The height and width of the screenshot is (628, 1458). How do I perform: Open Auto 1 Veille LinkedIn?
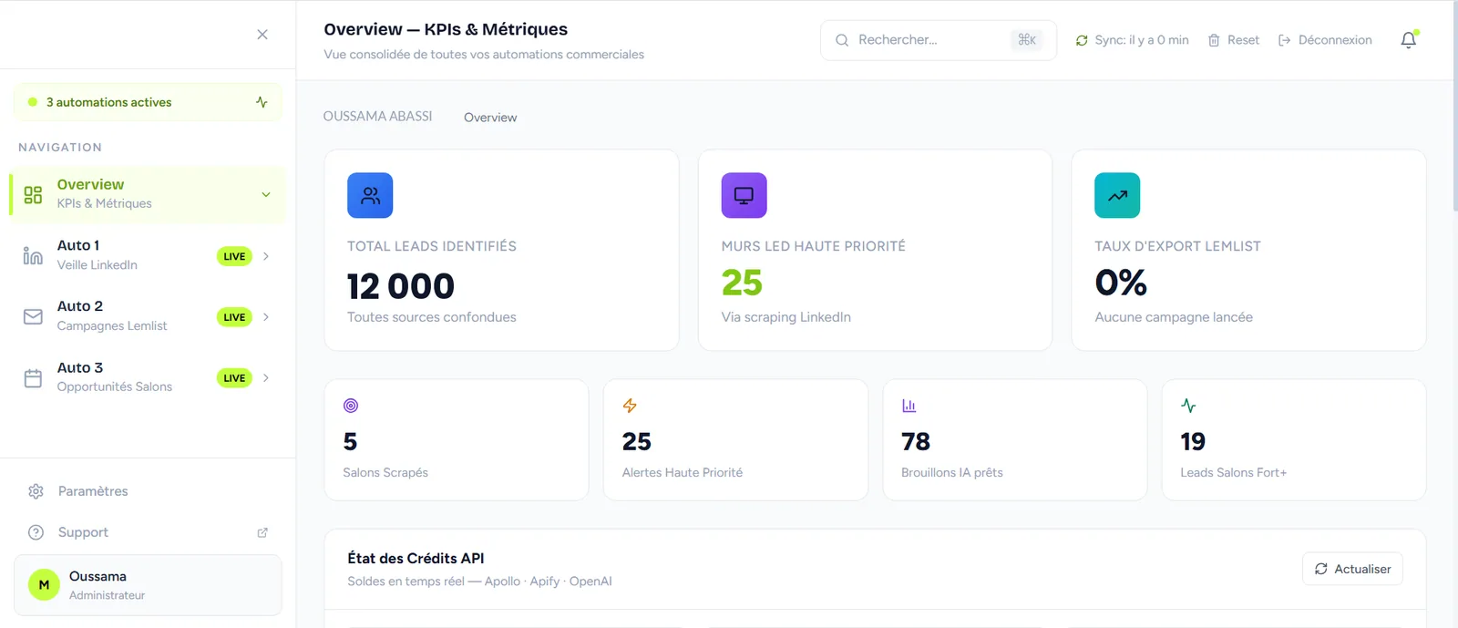pos(148,255)
